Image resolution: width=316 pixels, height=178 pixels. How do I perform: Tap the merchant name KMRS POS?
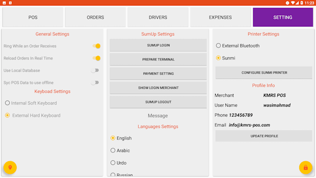(275, 95)
